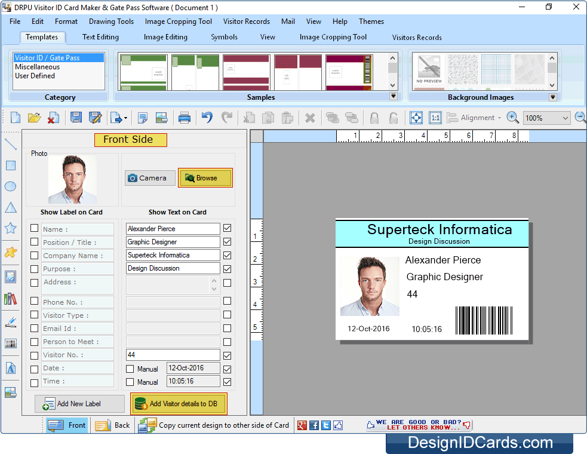Click the Unlock padlock icon
The height and width of the screenshot is (454, 587).
394,118
